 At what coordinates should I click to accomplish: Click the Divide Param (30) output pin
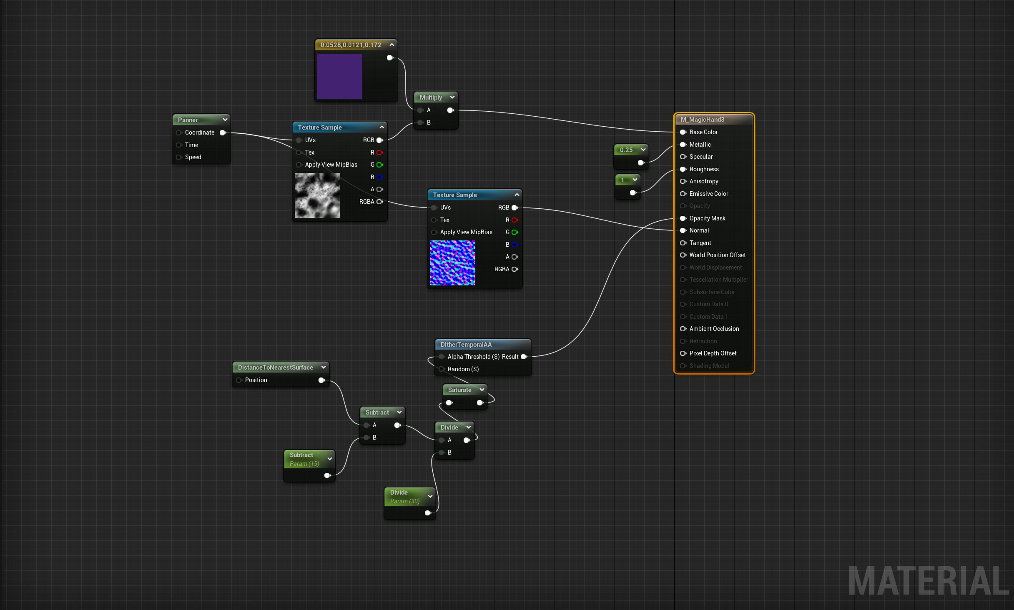(x=428, y=513)
